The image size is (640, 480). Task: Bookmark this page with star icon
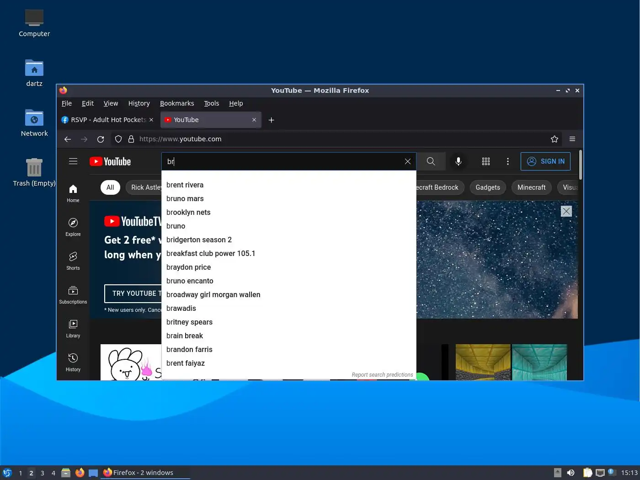(555, 139)
